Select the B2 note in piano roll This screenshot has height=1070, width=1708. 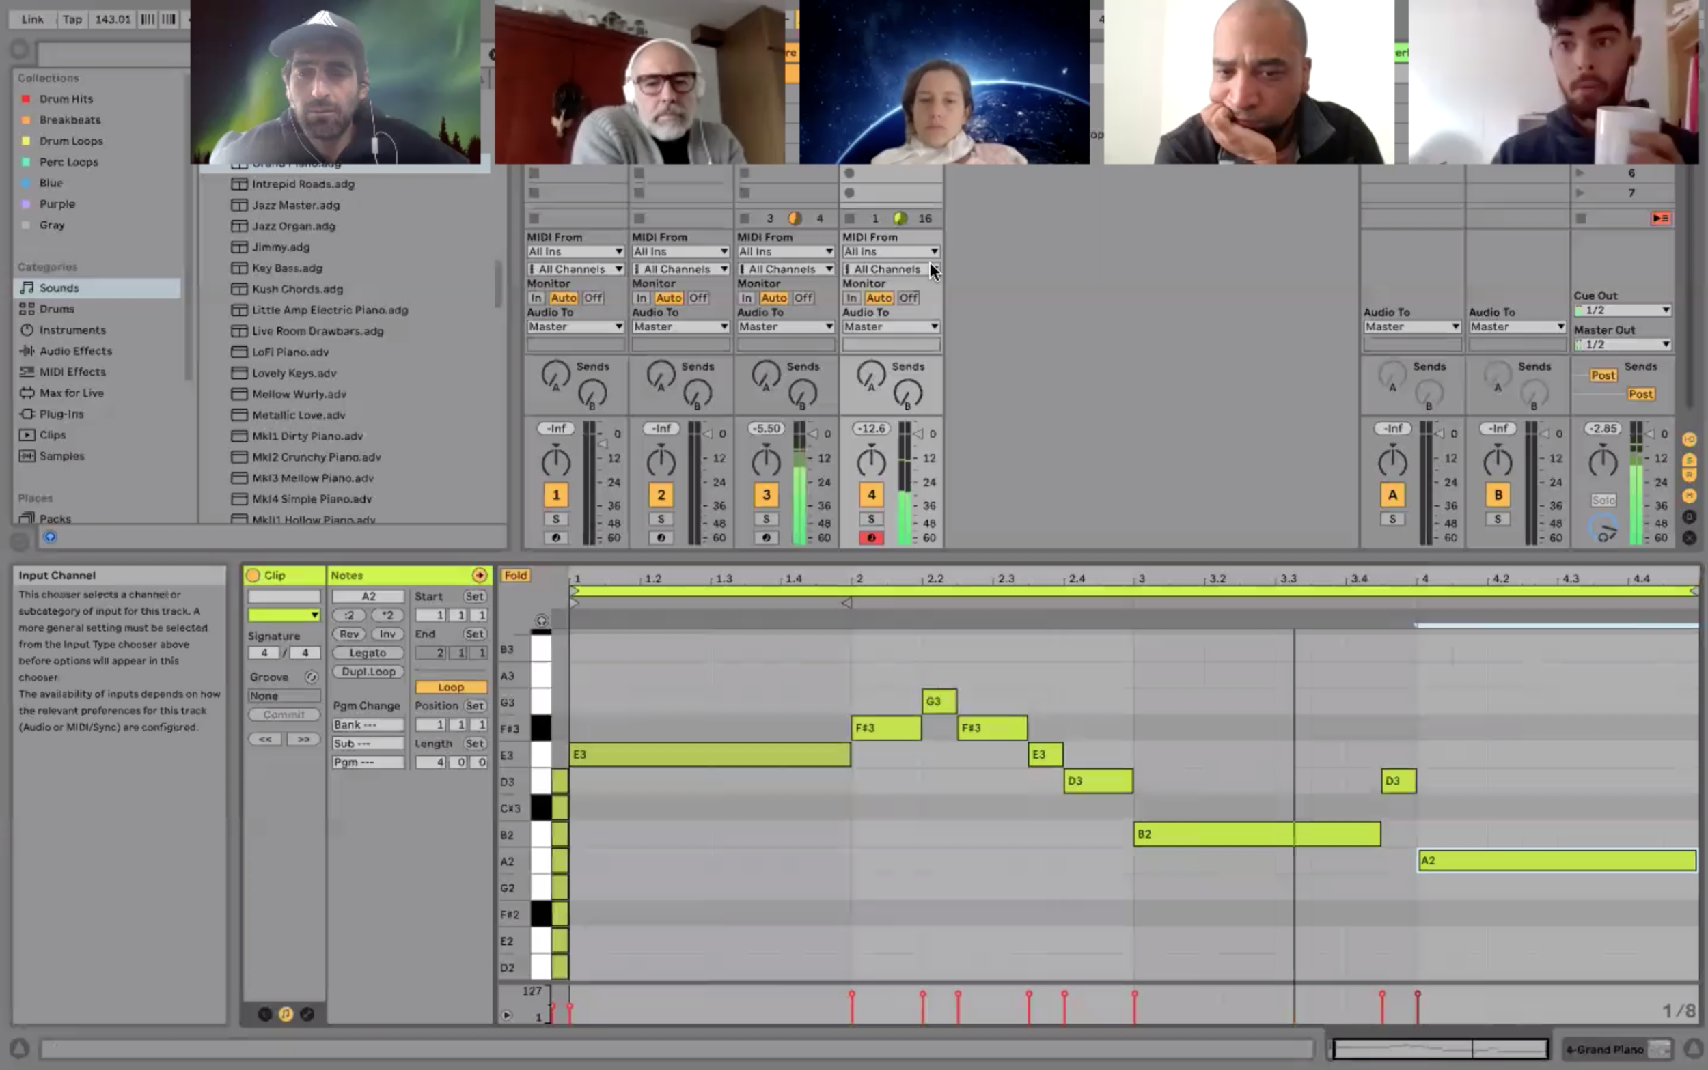tap(1256, 834)
